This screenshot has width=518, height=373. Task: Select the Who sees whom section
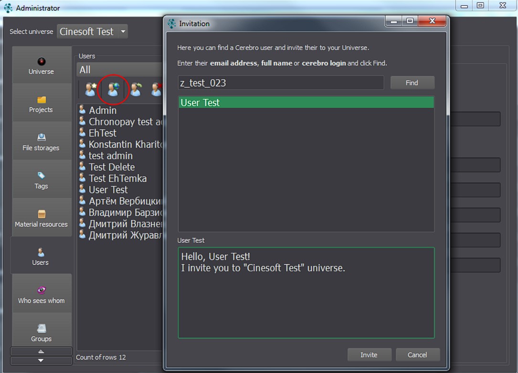point(41,294)
